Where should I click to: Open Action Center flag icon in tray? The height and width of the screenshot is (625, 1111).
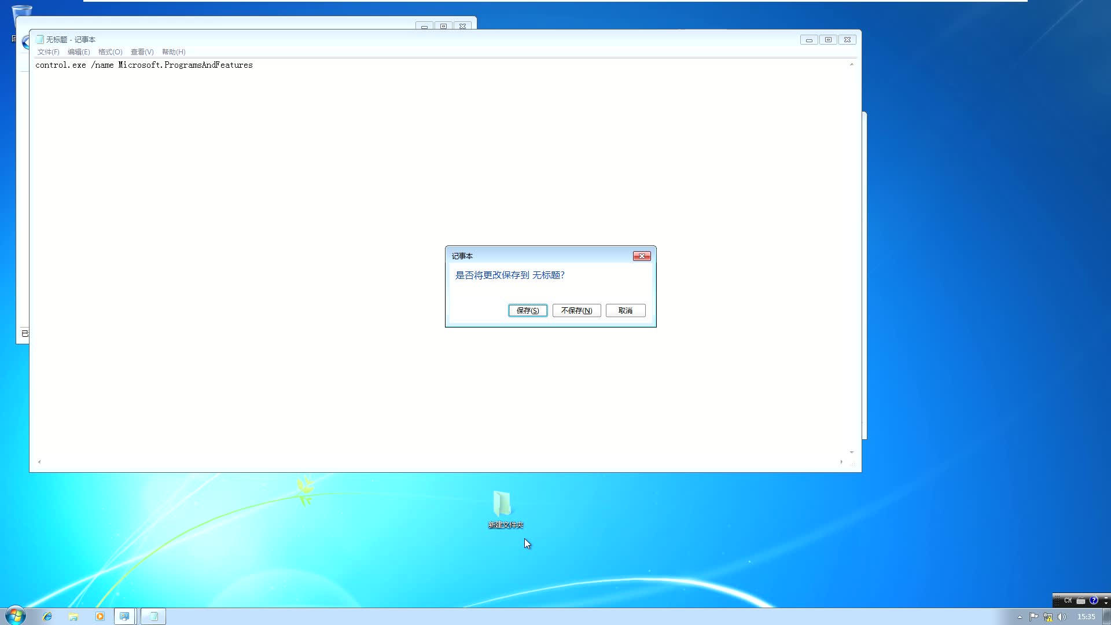[x=1033, y=617]
